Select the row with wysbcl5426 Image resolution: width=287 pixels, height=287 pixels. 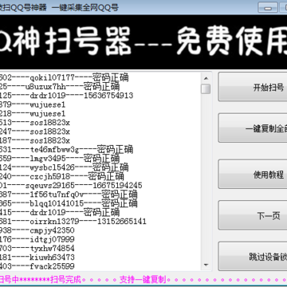tap(65, 167)
